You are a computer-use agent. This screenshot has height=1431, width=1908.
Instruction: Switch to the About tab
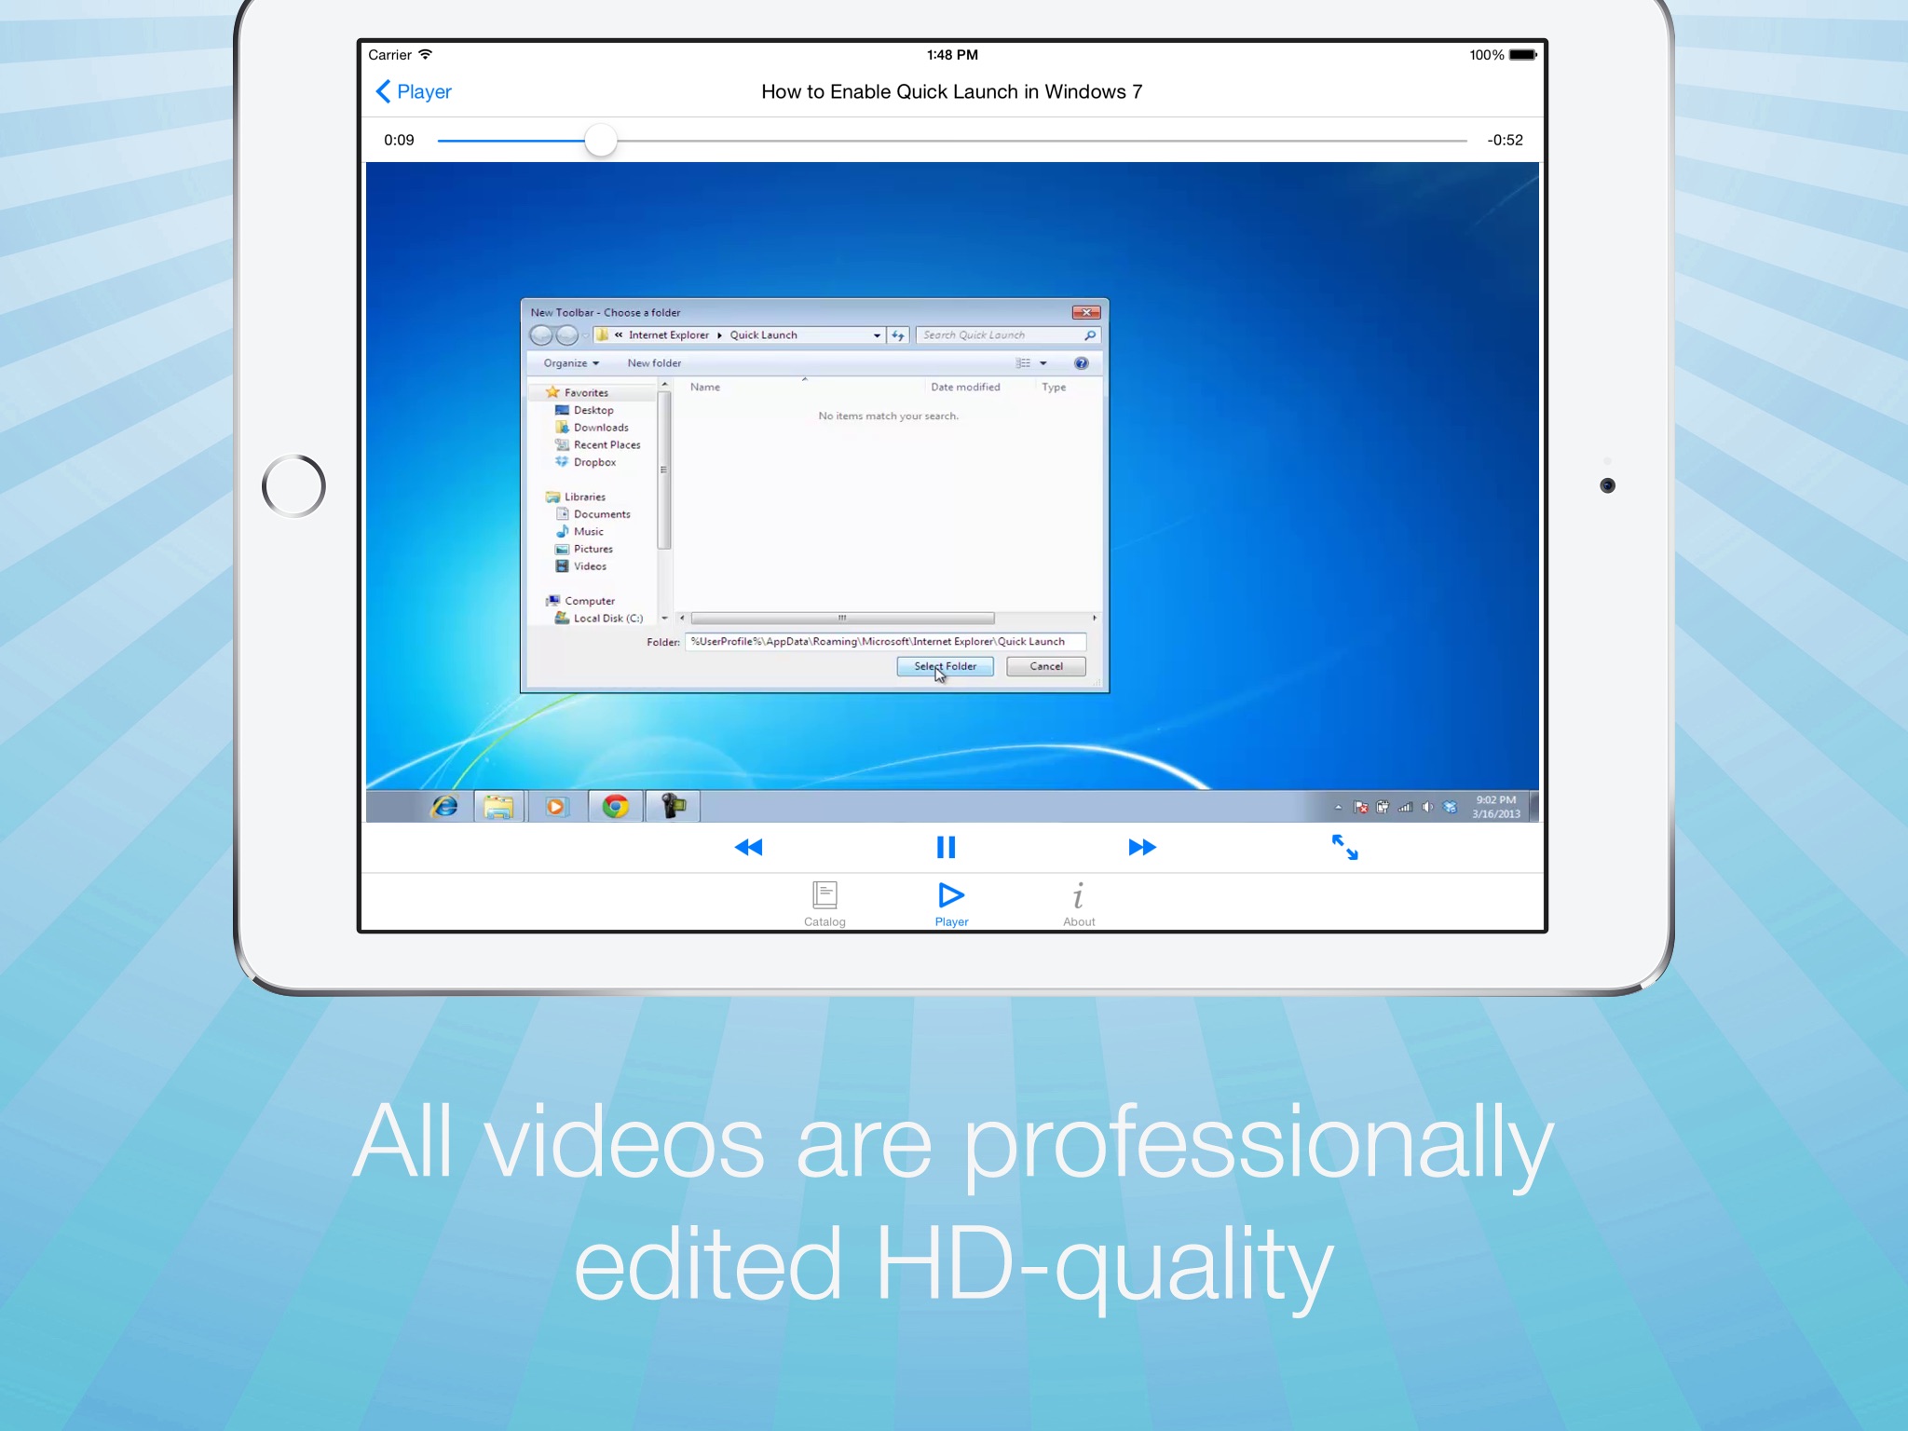coord(1079,904)
